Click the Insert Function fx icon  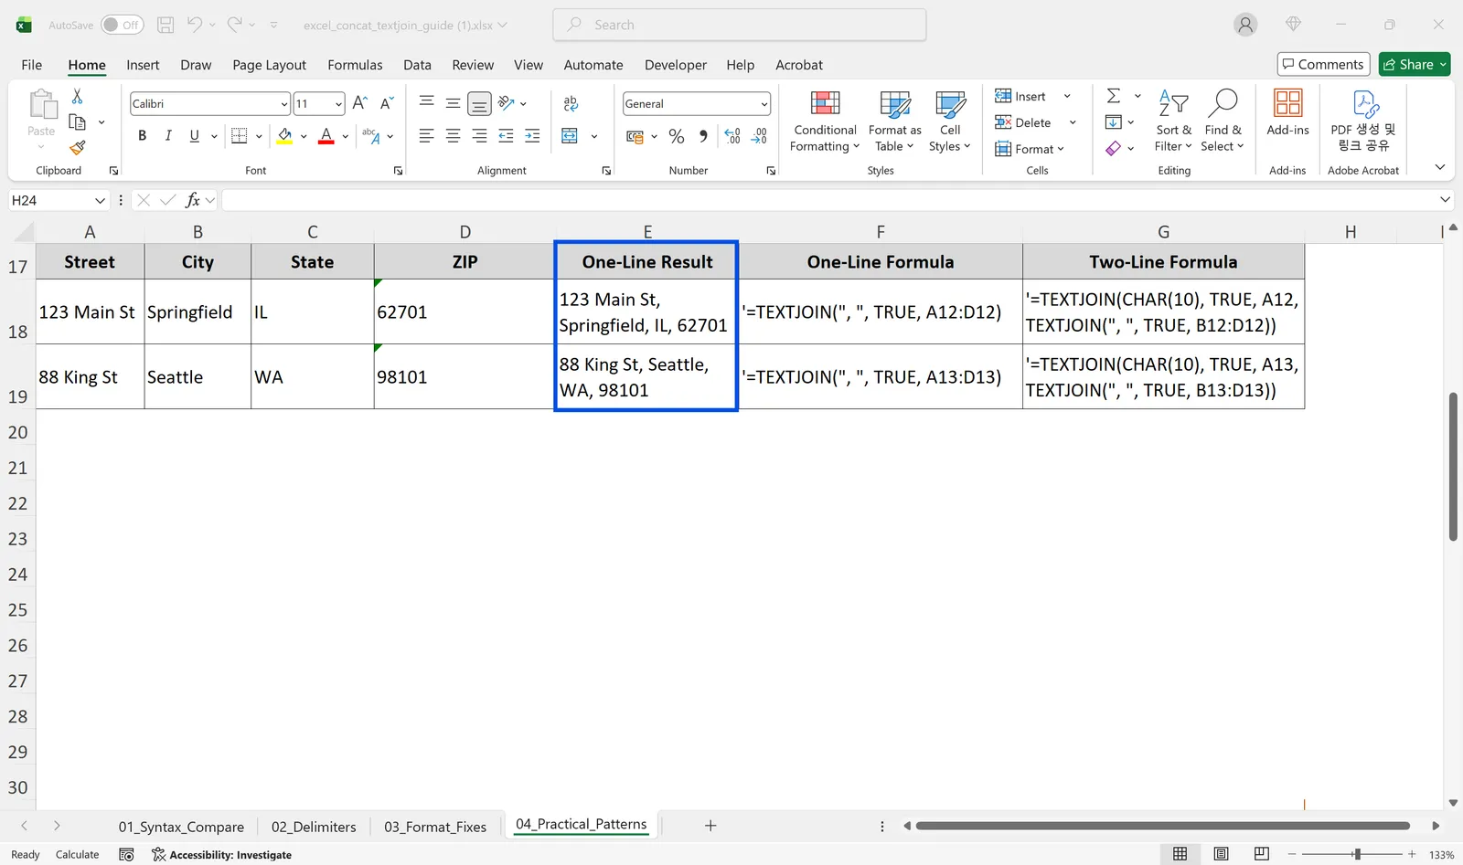(x=192, y=200)
